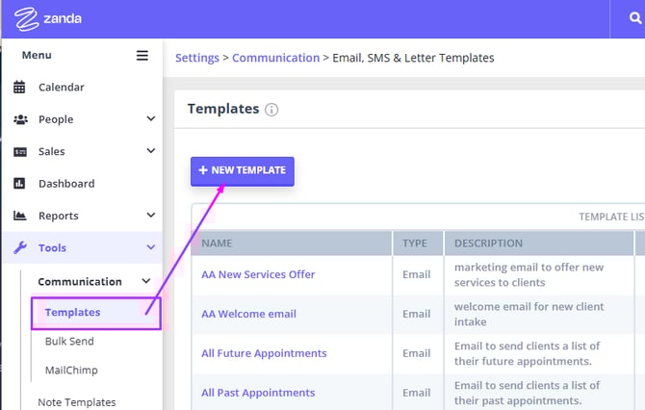Click the Tools wrench icon
The height and width of the screenshot is (410, 645).
pyautogui.click(x=19, y=248)
